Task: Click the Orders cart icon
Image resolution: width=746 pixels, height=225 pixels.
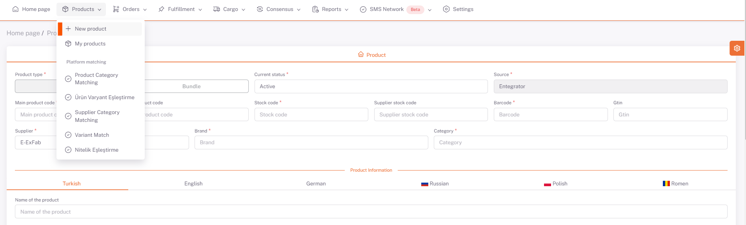Action: (116, 9)
